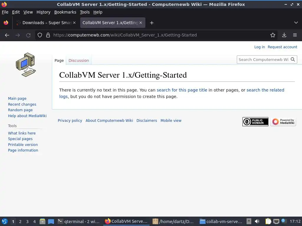Open the Firefox downloads panel

click(x=284, y=35)
